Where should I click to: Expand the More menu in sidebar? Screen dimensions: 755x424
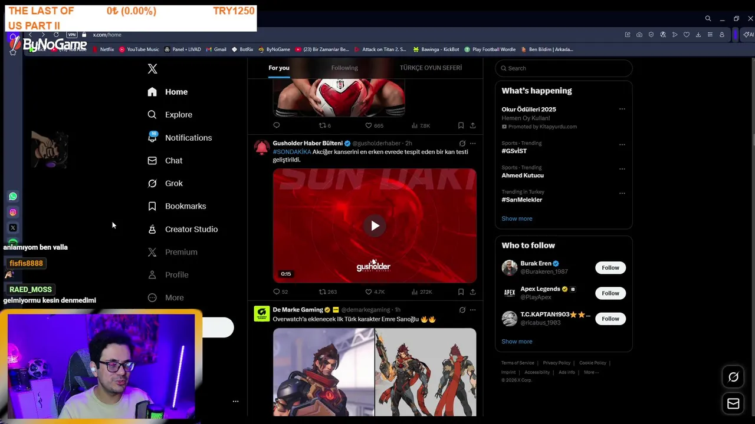point(166,298)
